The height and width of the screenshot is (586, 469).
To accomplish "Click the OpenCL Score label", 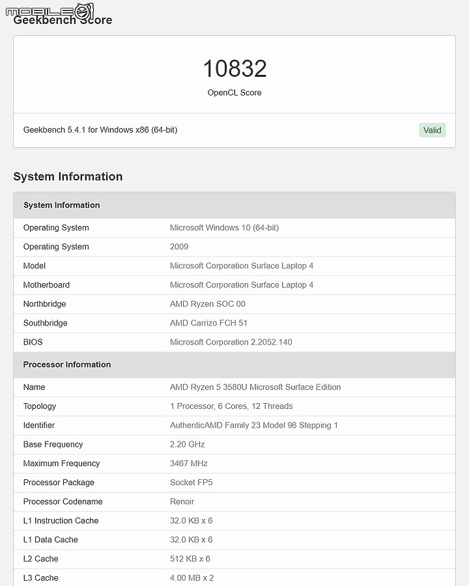I will [x=234, y=92].
